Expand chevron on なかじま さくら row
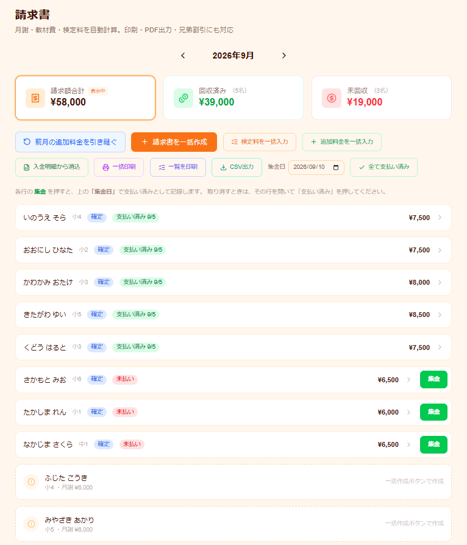467x545 pixels. [408, 444]
